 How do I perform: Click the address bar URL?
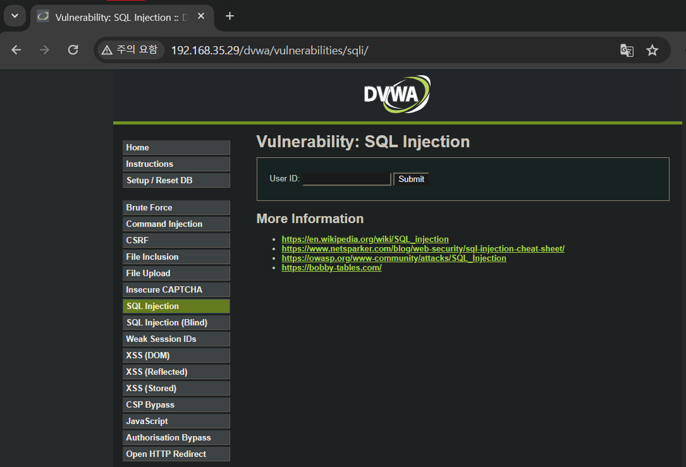coord(269,51)
